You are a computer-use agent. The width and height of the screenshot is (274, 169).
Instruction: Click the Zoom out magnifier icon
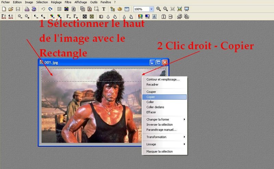point(165,9)
